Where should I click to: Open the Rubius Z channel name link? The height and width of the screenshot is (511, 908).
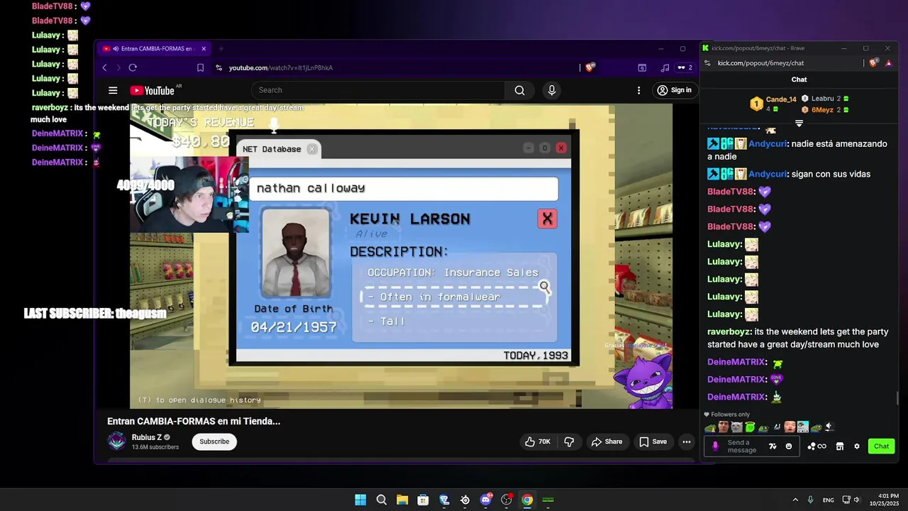pos(147,437)
